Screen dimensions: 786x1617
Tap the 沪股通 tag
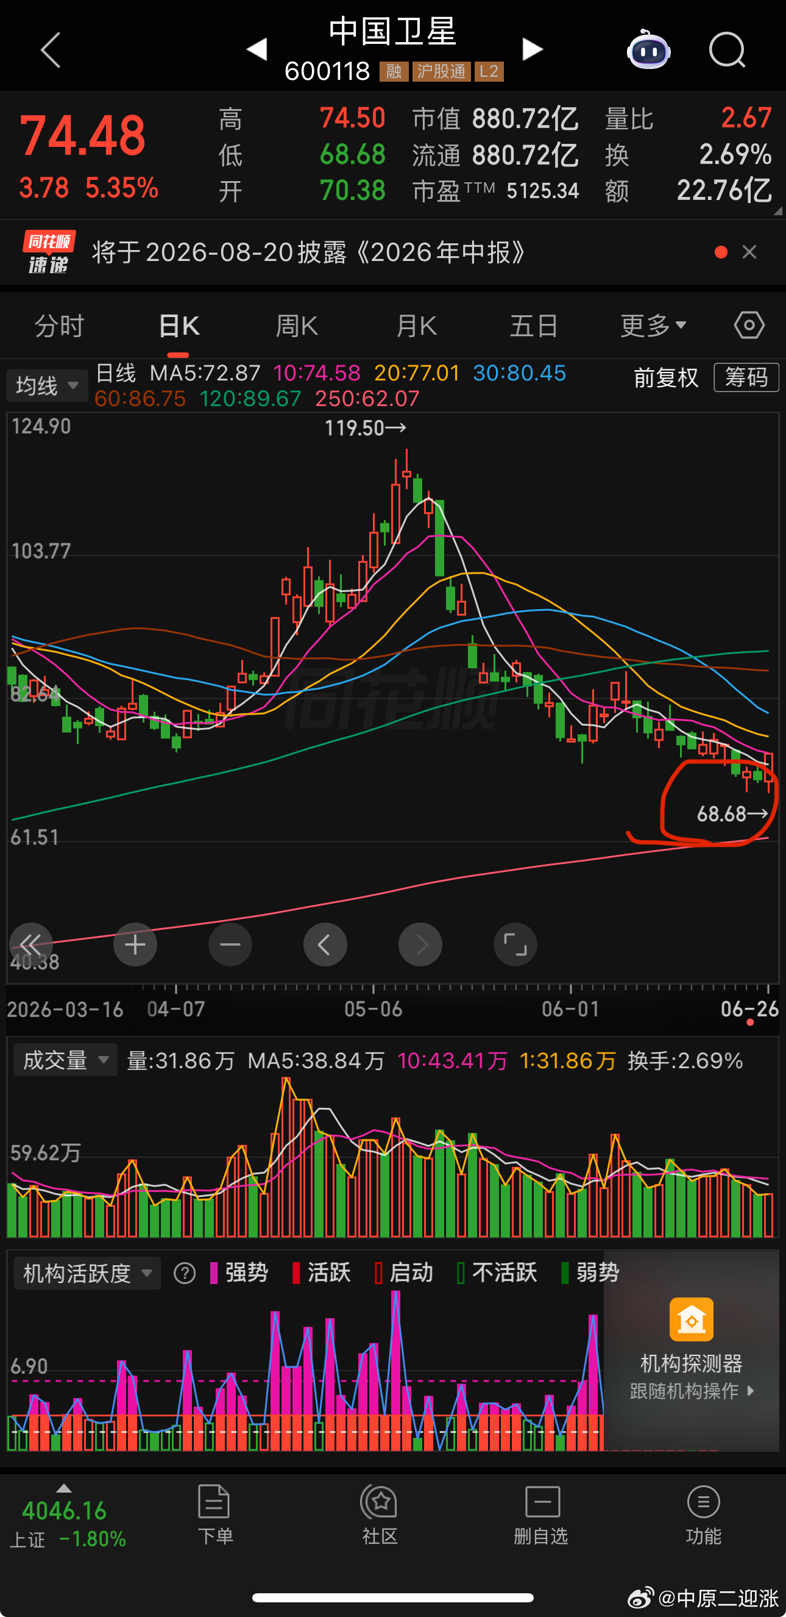(x=441, y=71)
